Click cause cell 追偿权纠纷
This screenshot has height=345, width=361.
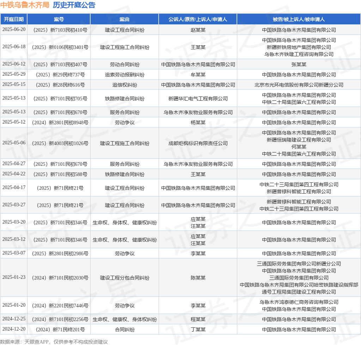[x=124, y=85]
